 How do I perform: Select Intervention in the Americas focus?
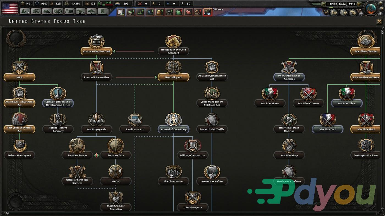tap(289, 71)
